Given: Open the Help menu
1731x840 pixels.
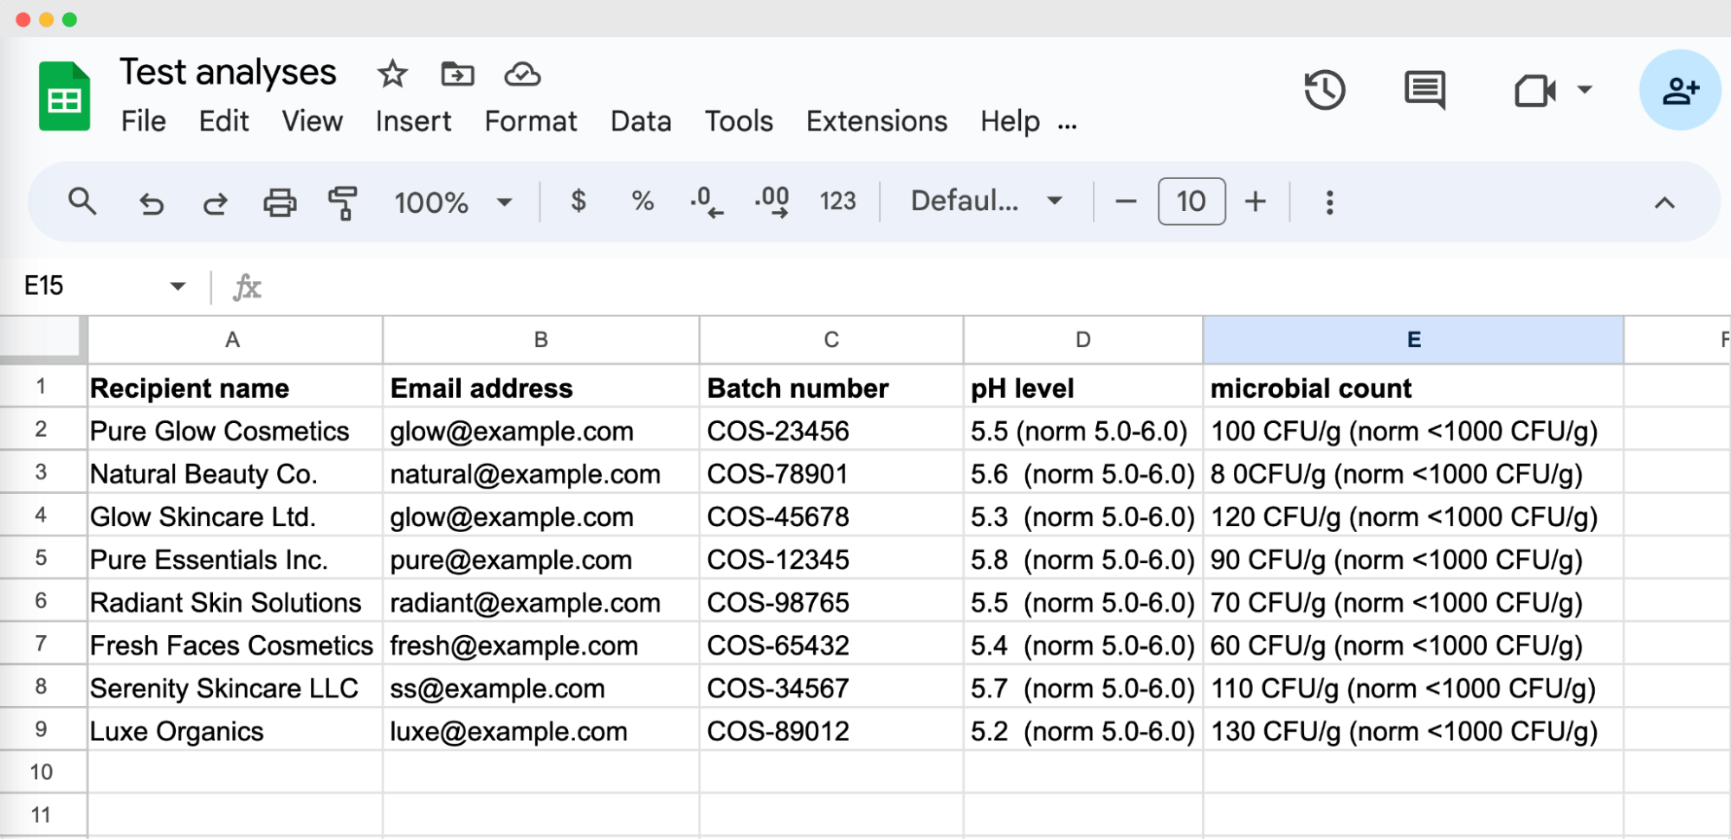Looking at the screenshot, I should click(1010, 121).
